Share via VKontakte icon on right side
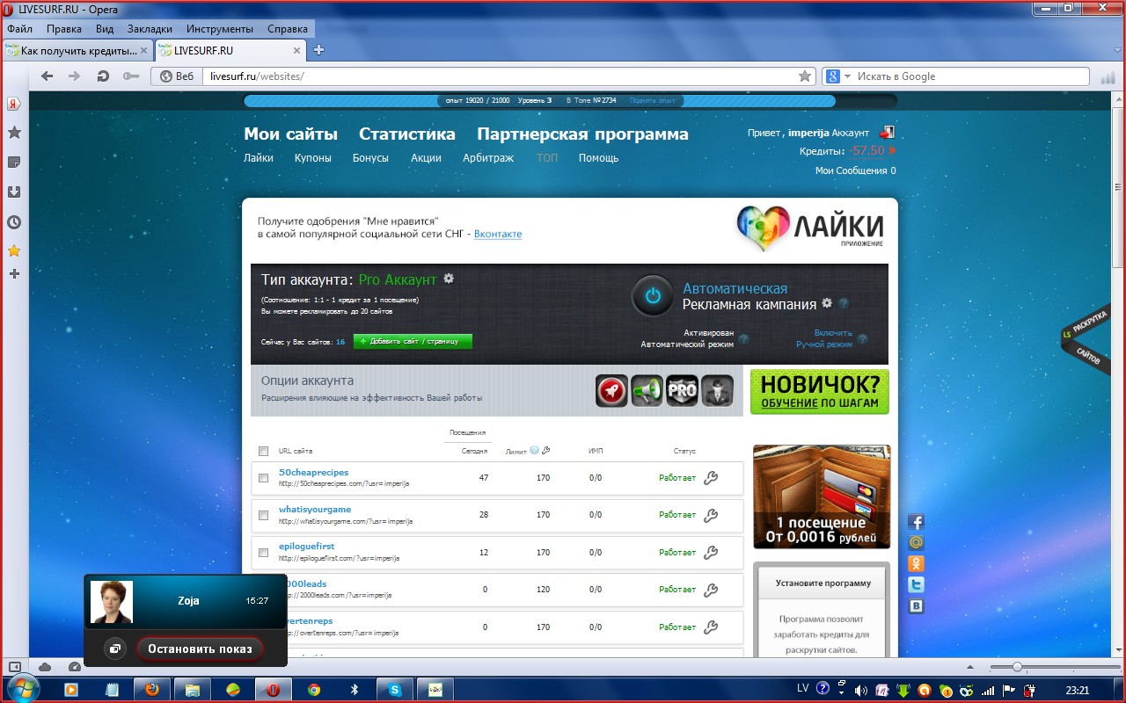This screenshot has width=1126, height=703. click(916, 606)
